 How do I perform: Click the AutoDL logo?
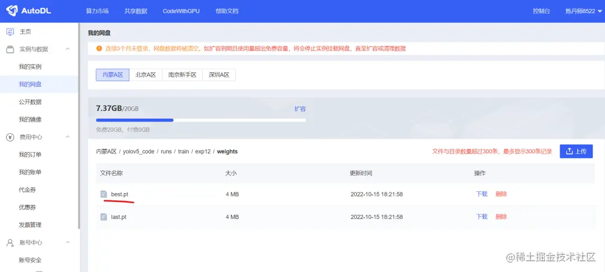(29, 11)
